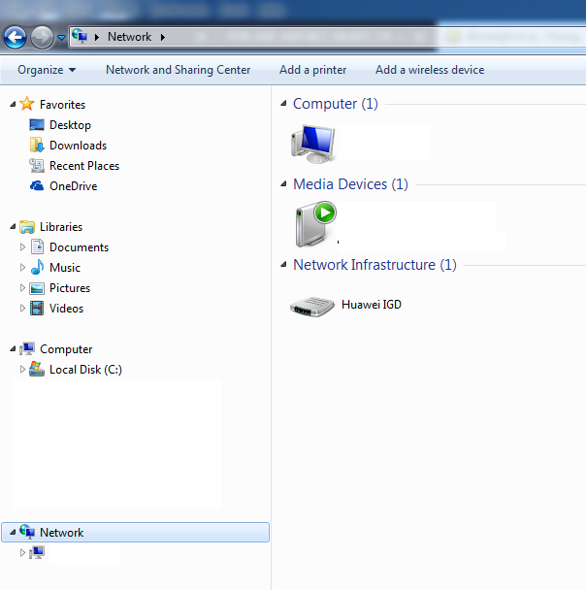586x590 pixels.
Task: Click the Forward arrow button
Action: (x=42, y=37)
